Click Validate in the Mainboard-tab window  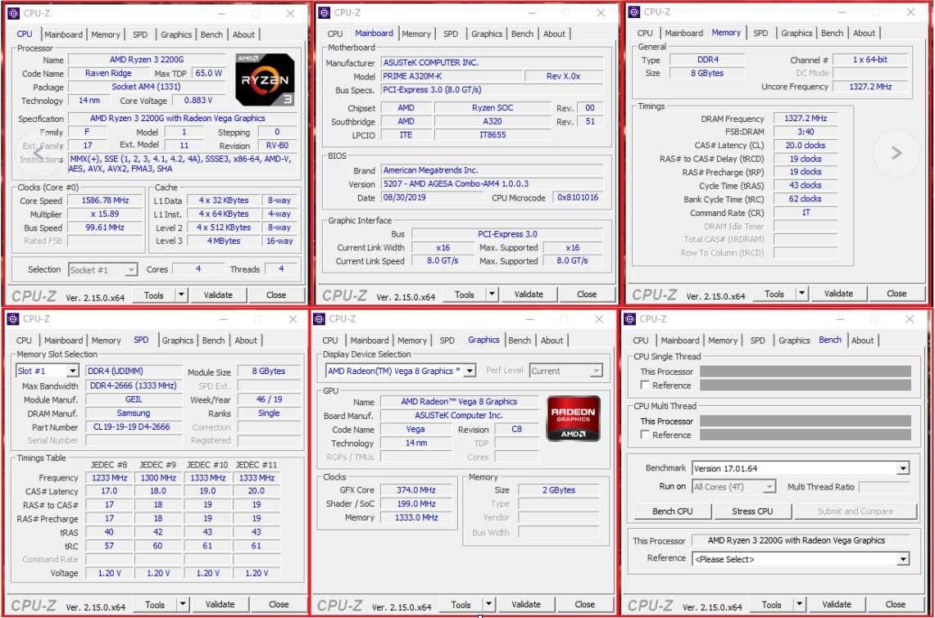click(x=529, y=294)
